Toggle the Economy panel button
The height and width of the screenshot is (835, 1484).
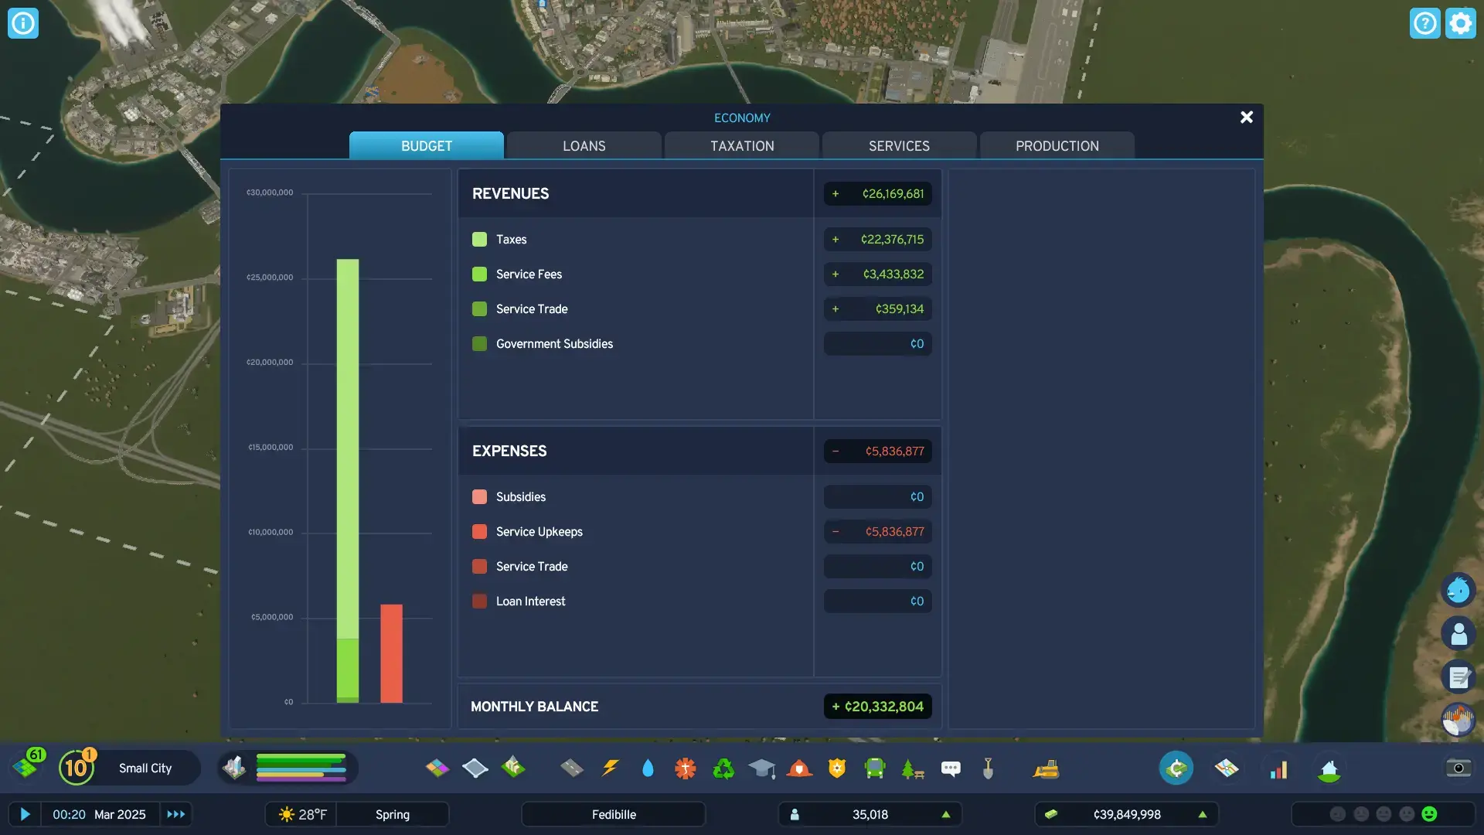1176,769
